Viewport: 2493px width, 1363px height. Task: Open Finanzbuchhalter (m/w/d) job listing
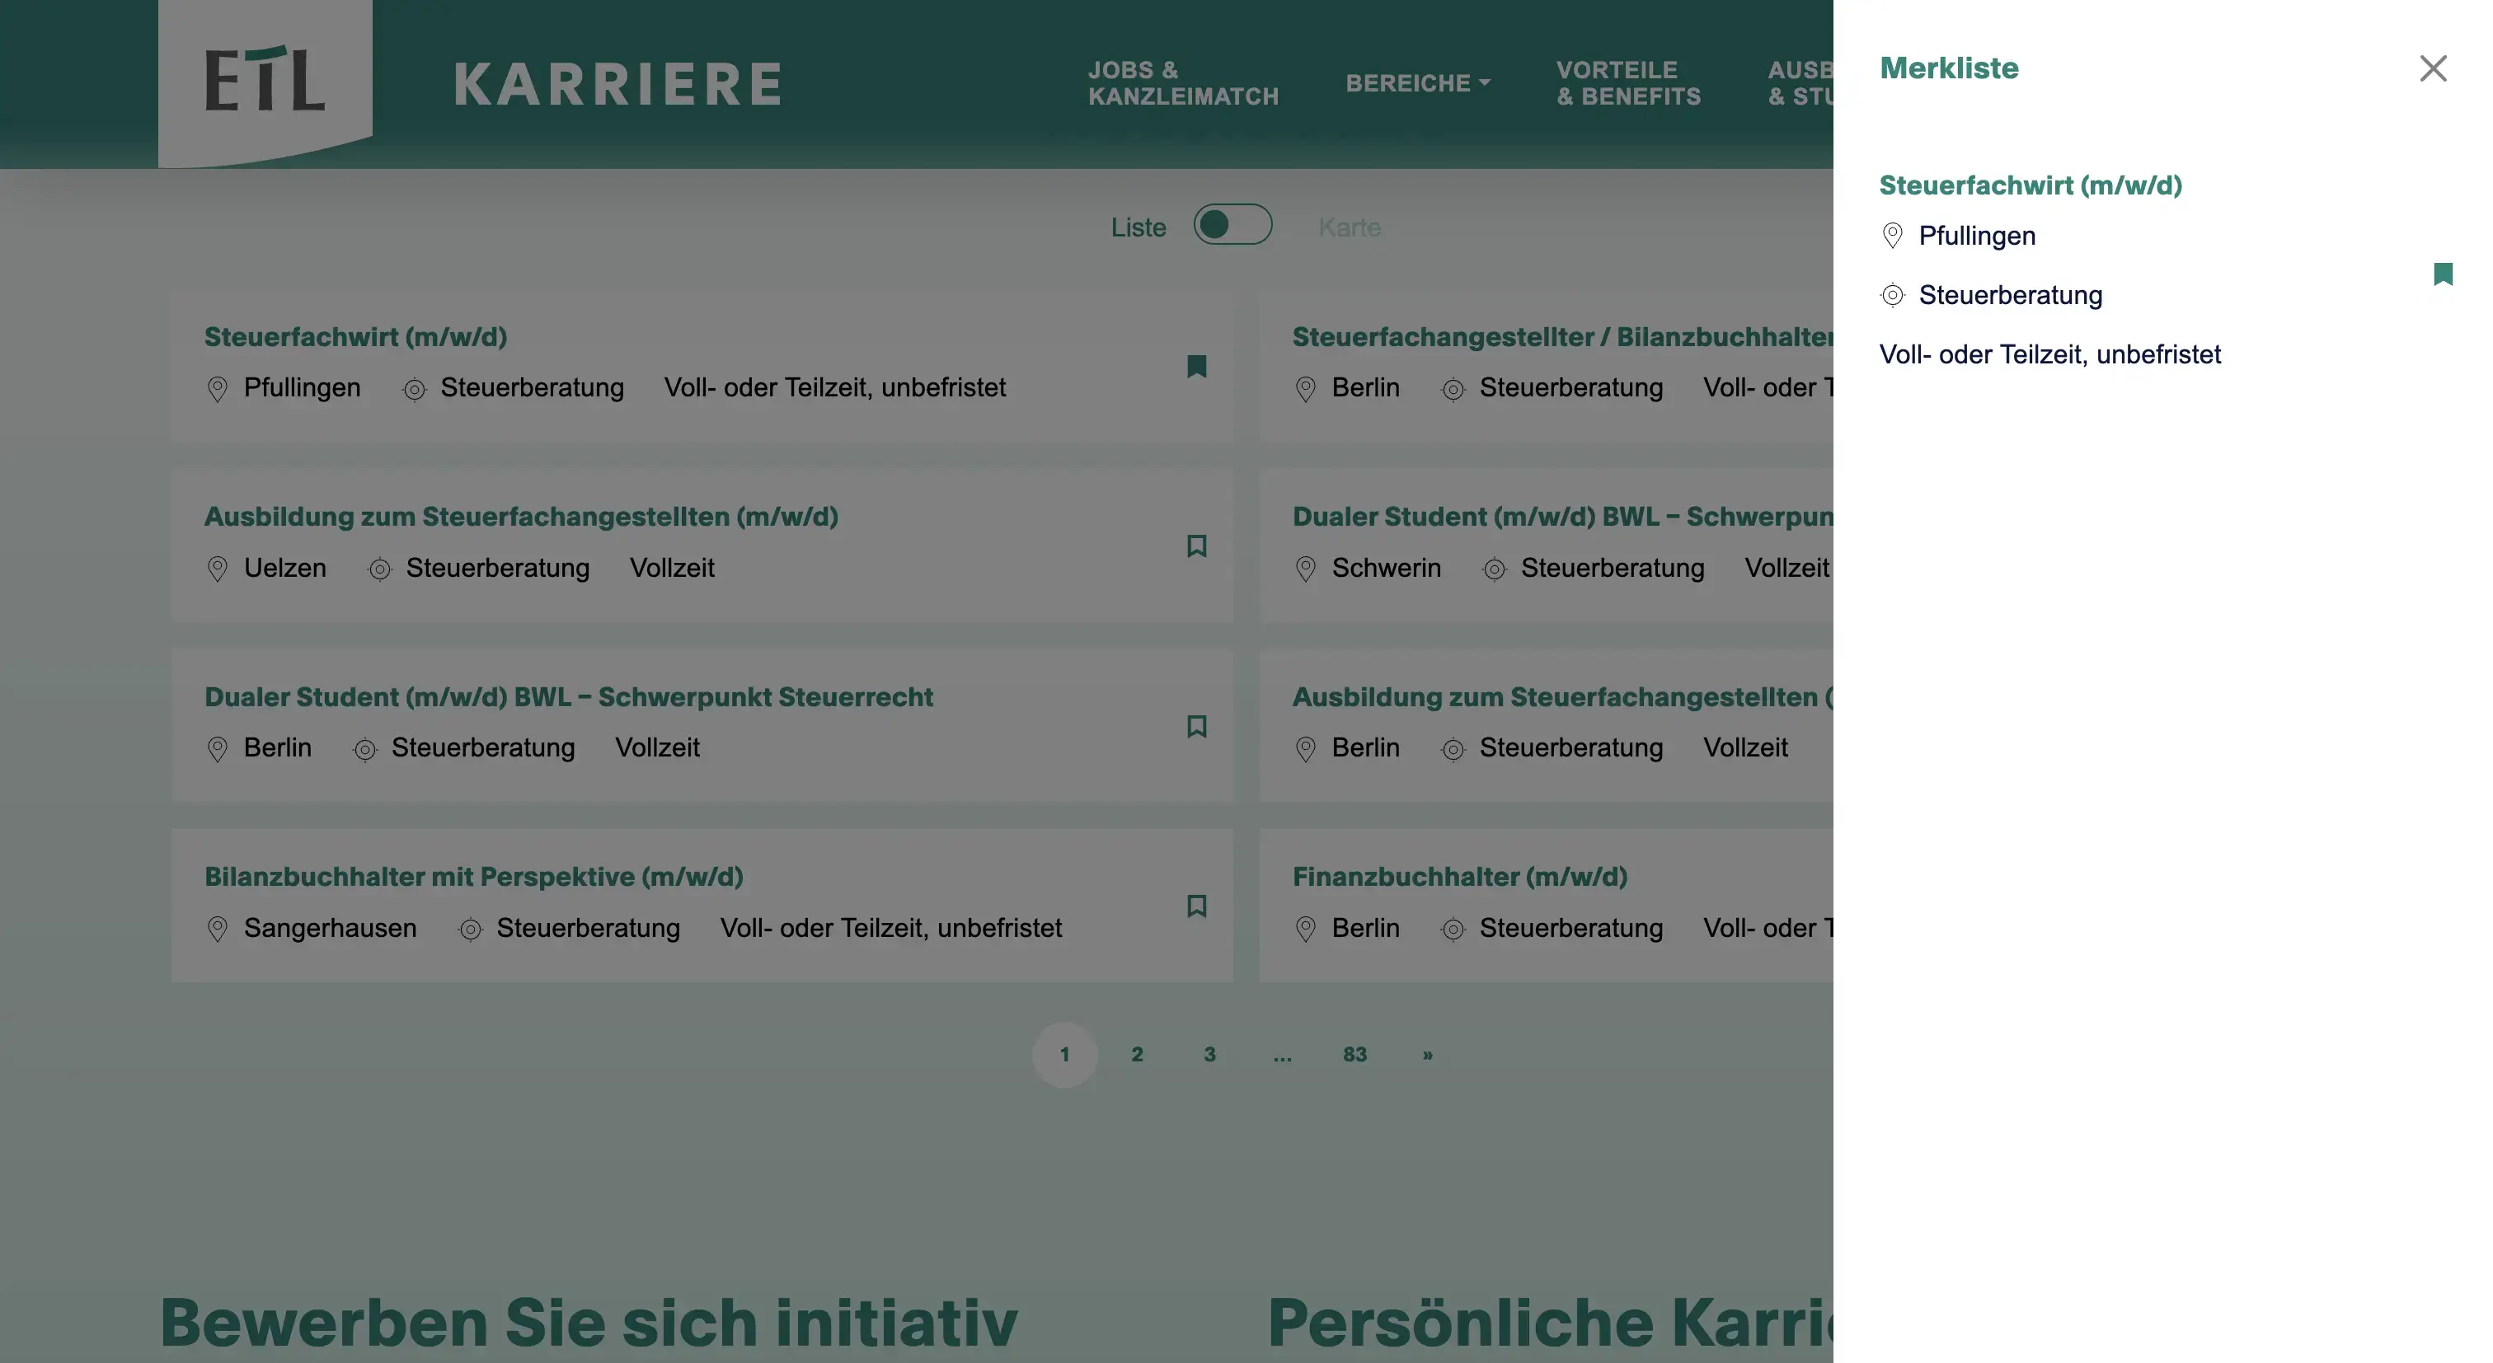pos(1459,877)
